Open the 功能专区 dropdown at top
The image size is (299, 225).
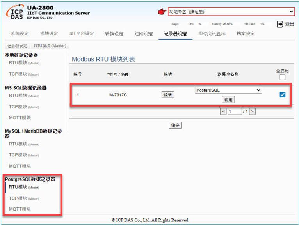(x=231, y=12)
